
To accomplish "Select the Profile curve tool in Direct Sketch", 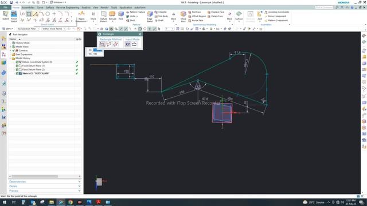I will [x=22, y=14].
